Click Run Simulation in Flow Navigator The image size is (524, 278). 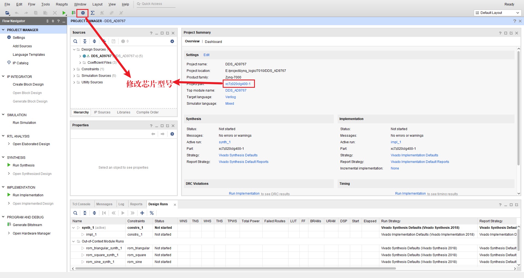pyautogui.click(x=24, y=123)
